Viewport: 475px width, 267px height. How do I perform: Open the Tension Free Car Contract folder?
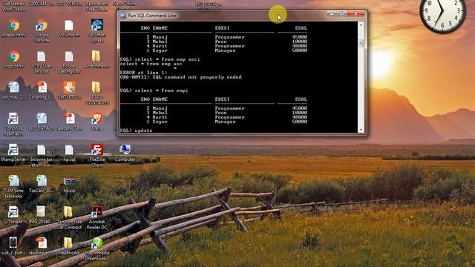pos(68,212)
